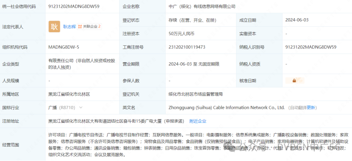Image resolution: width=352 pixels, height=161 pixels.
Task: Select the registered address text ending 广电大厦
Action: tap(116, 121)
